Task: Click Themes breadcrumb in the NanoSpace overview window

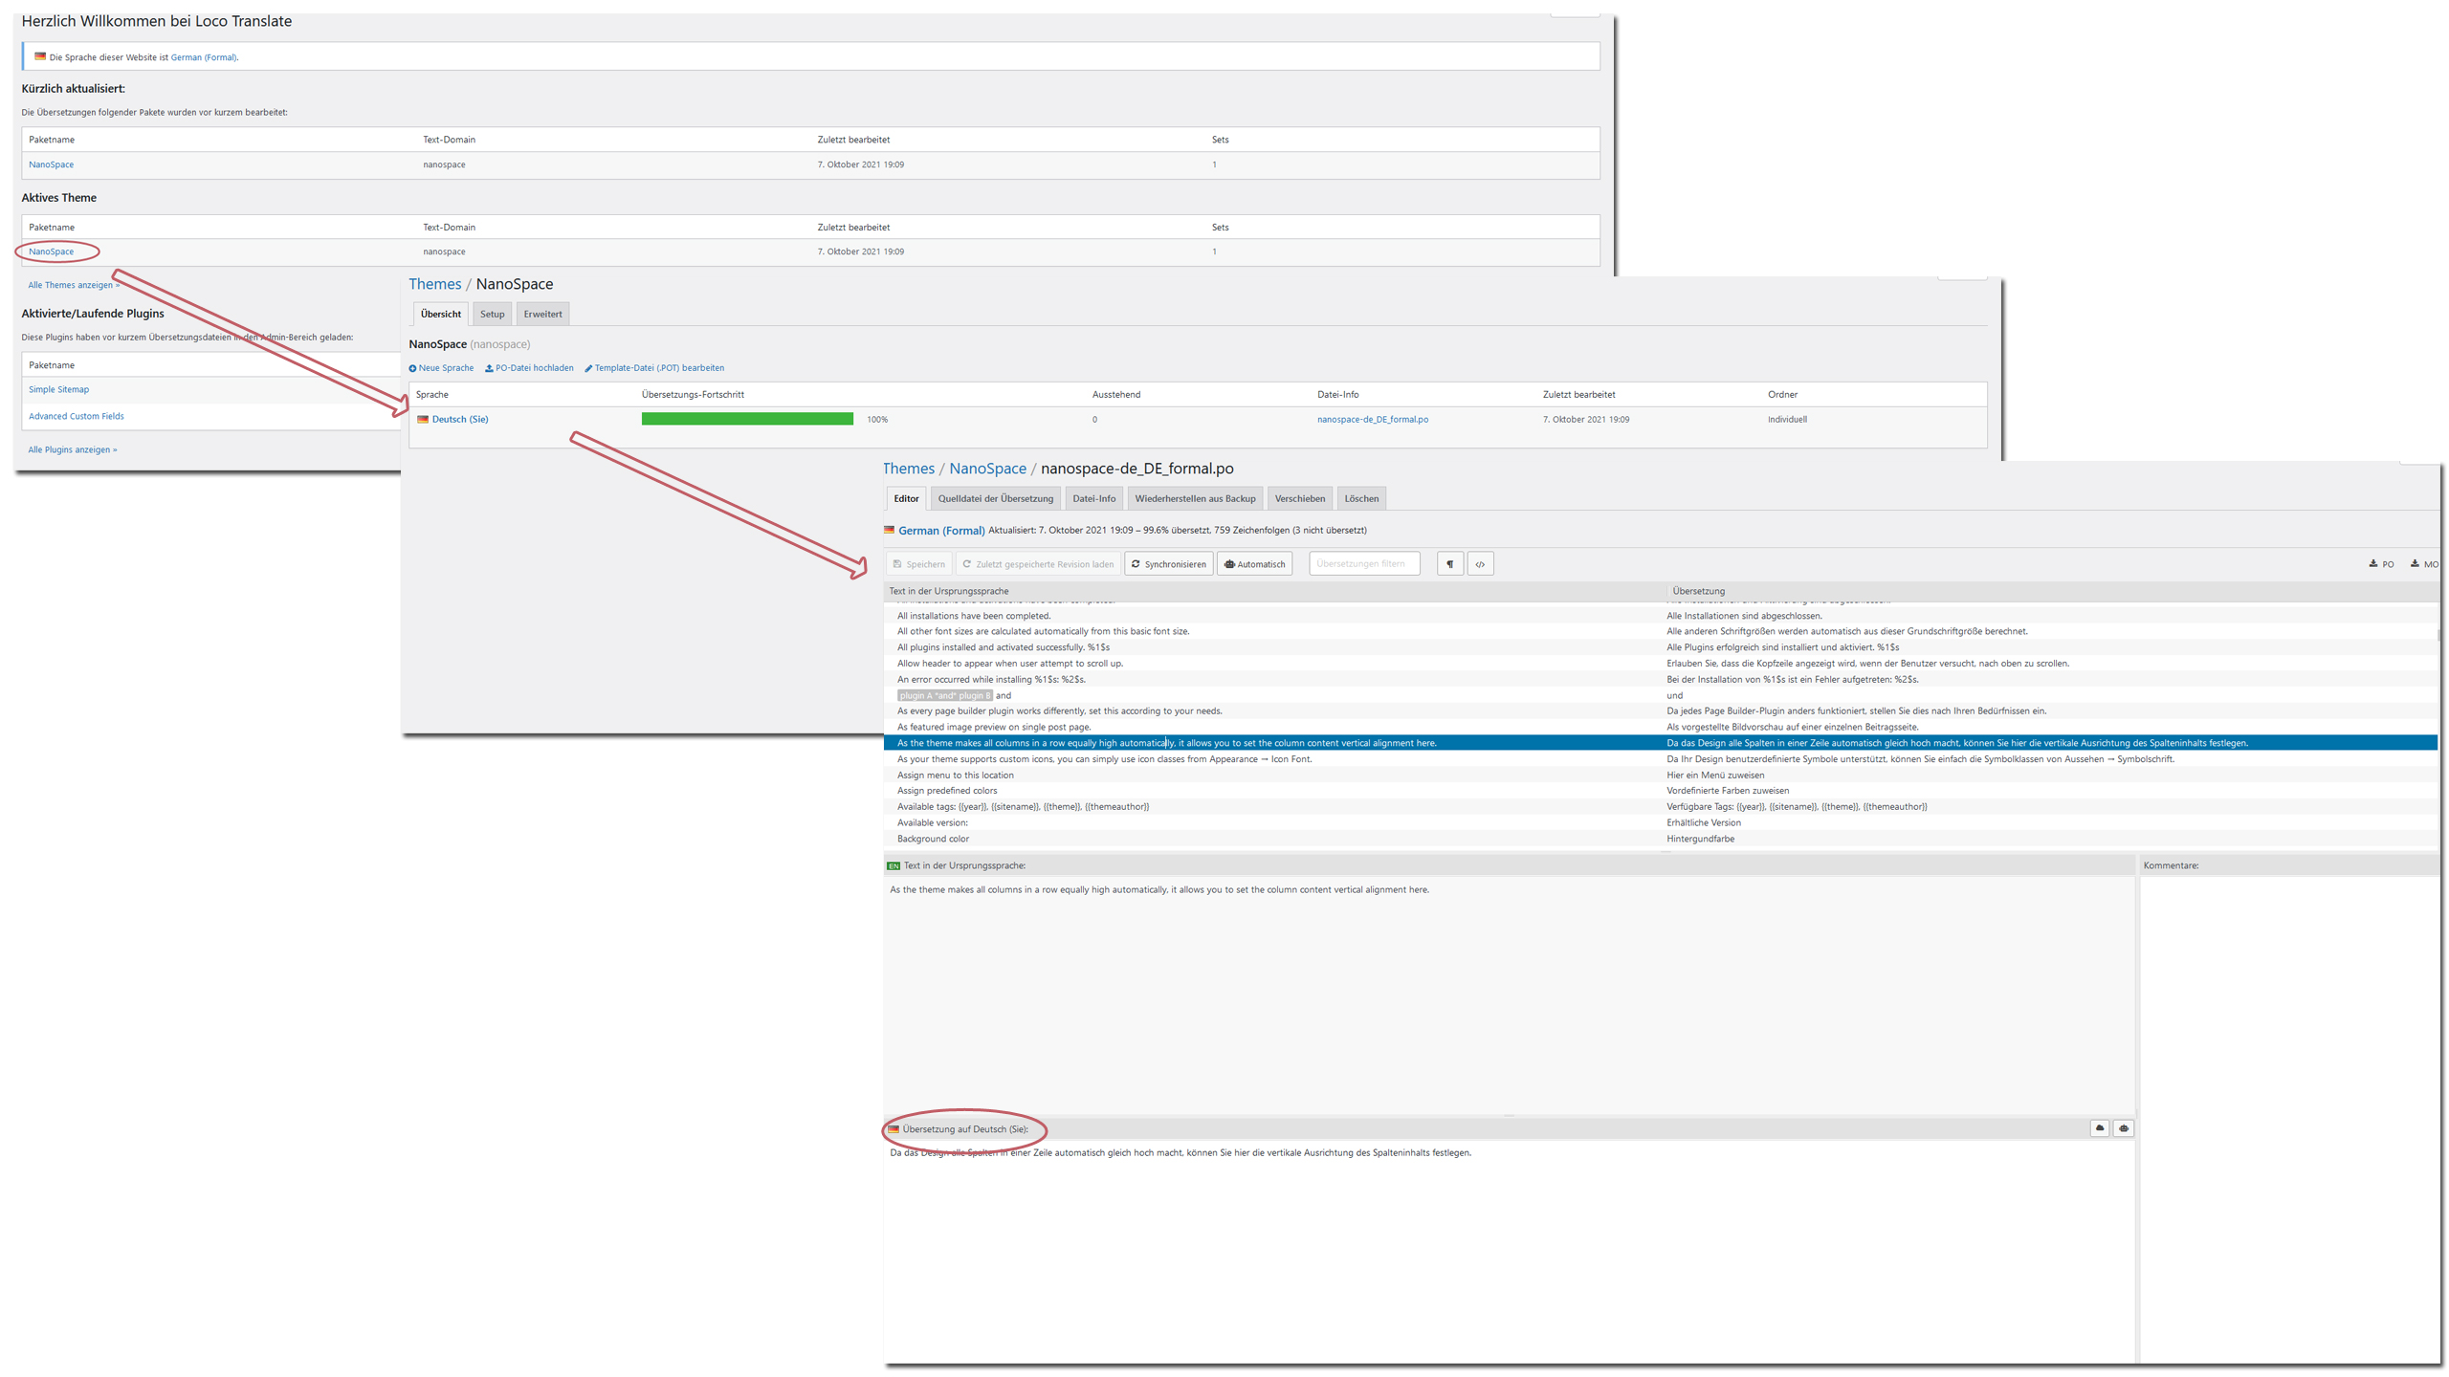Action: (434, 284)
